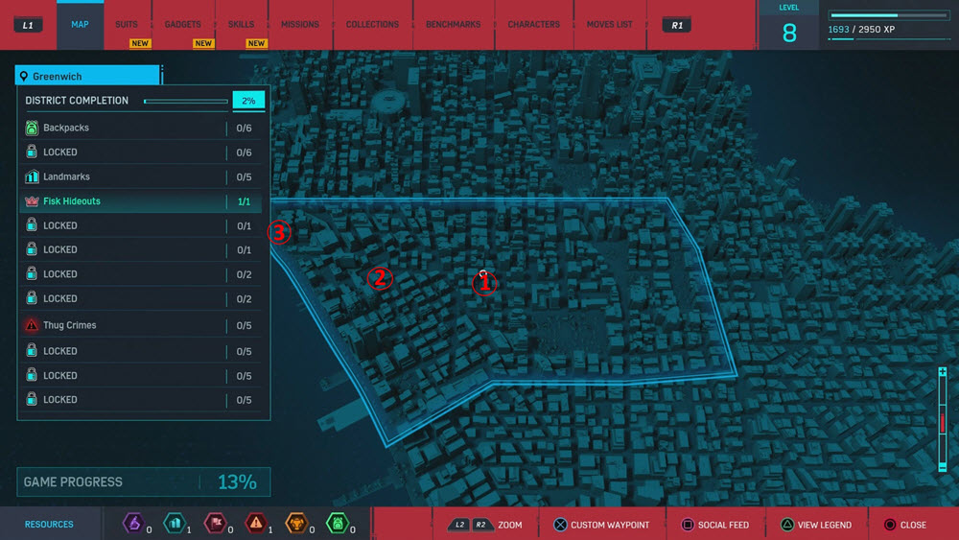Switch to the COLLECTIONS tab
This screenshot has height=540, width=959.
(x=372, y=25)
